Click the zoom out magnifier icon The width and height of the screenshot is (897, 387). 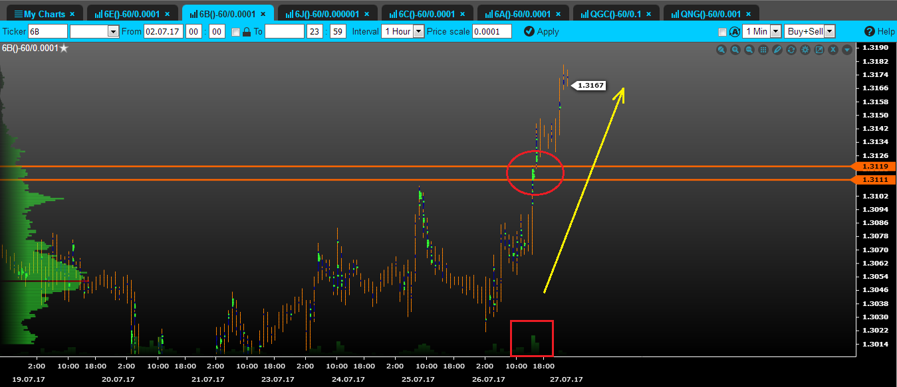coord(749,50)
